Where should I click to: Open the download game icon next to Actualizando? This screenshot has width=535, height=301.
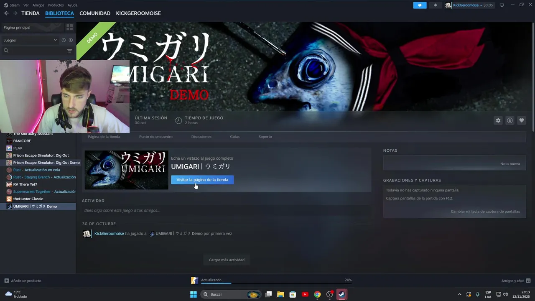(194, 281)
